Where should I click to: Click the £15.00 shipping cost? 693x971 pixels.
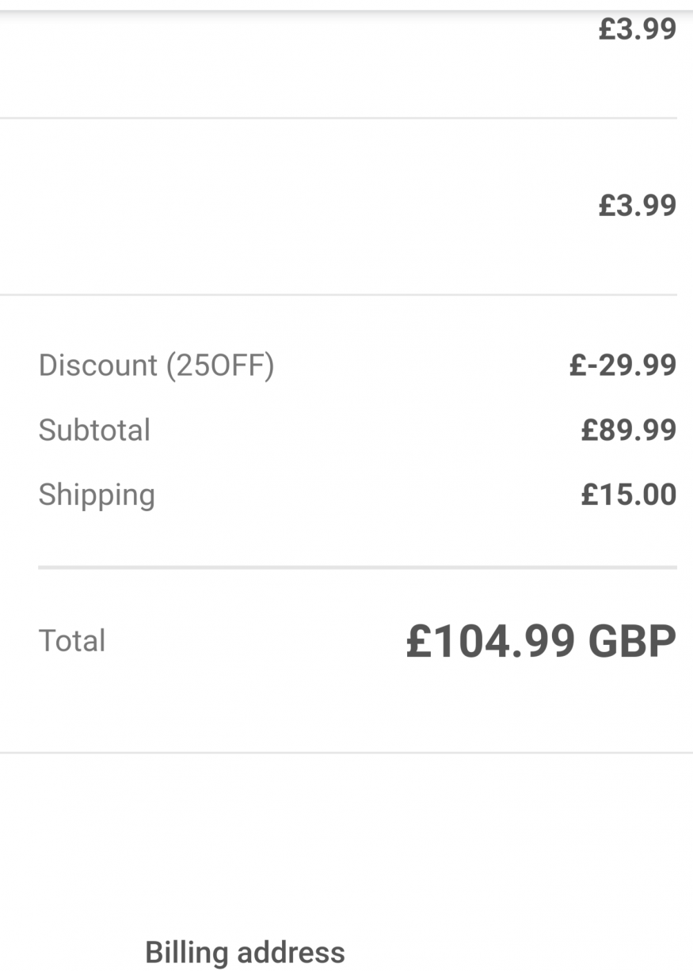(x=629, y=495)
